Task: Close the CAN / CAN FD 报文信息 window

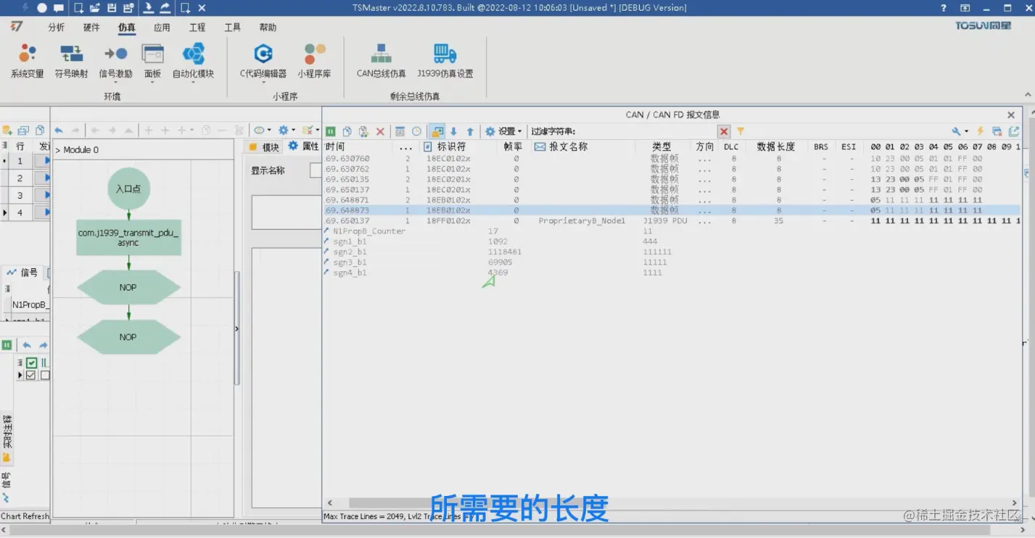Action: point(1011,115)
